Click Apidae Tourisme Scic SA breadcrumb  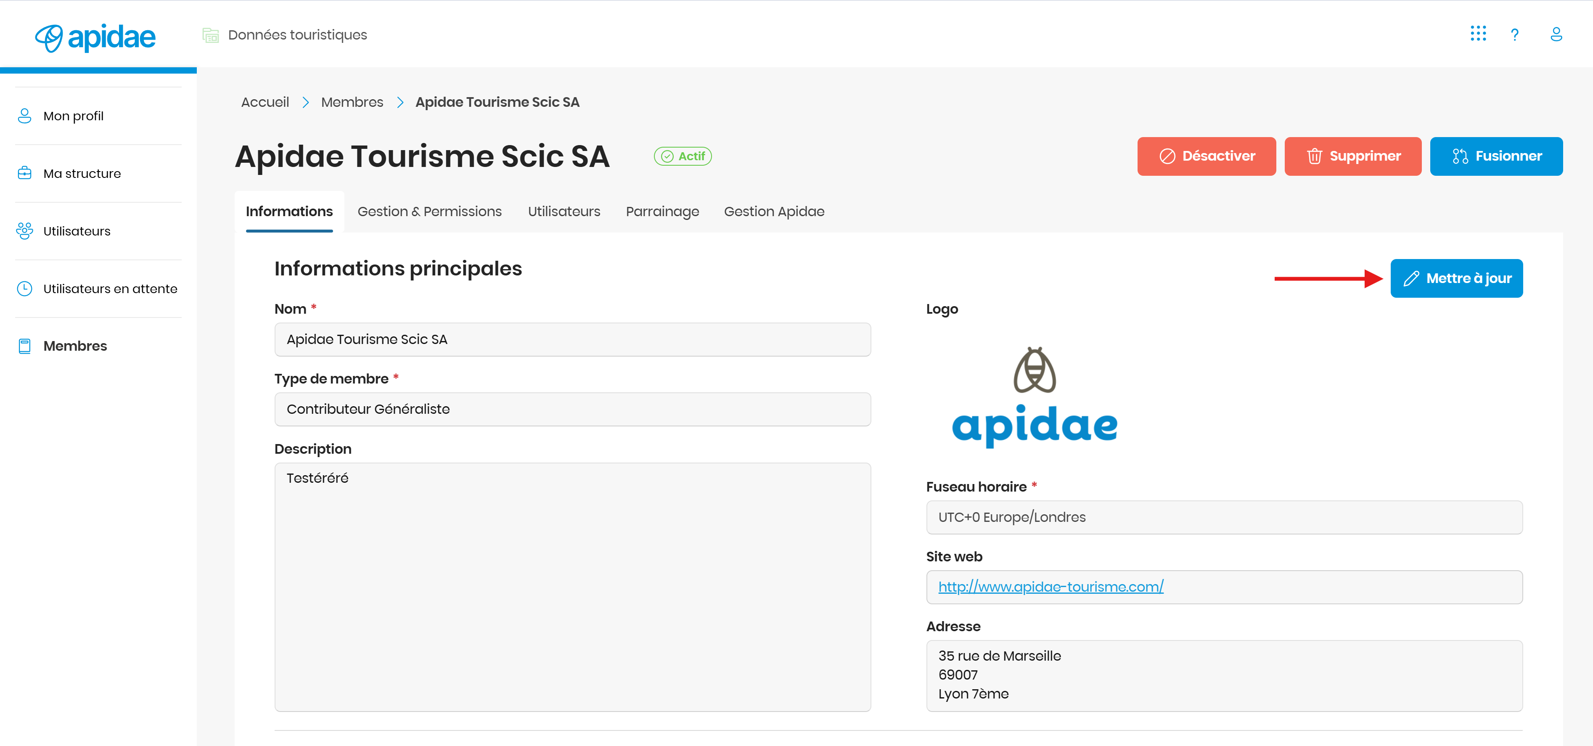497,102
